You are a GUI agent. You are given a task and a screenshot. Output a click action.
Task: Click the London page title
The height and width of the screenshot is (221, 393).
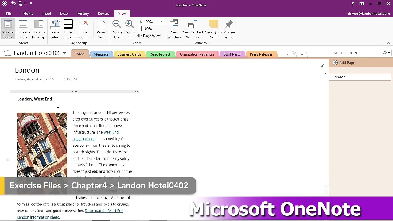[x=27, y=70]
